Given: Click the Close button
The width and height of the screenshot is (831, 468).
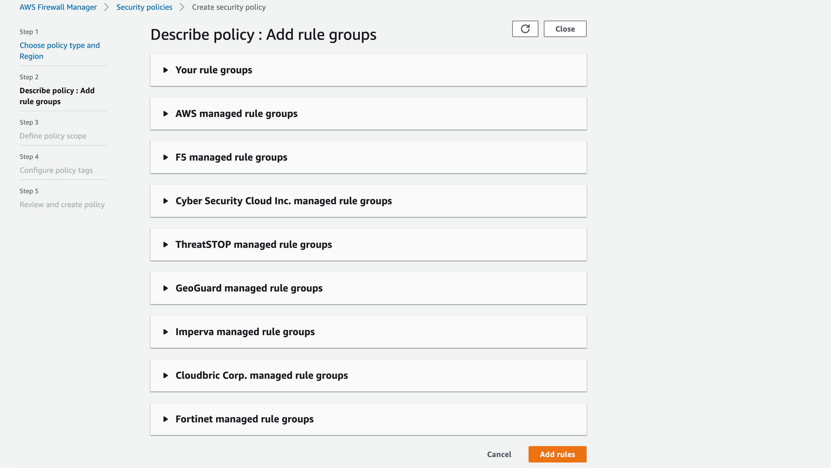Looking at the screenshot, I should [x=565, y=29].
